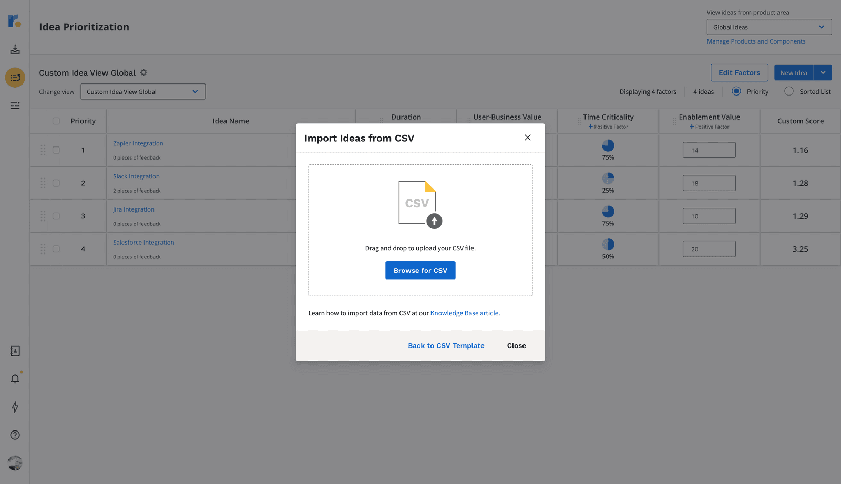Open the contacts book icon in sidebar
The width and height of the screenshot is (841, 484).
pos(15,351)
